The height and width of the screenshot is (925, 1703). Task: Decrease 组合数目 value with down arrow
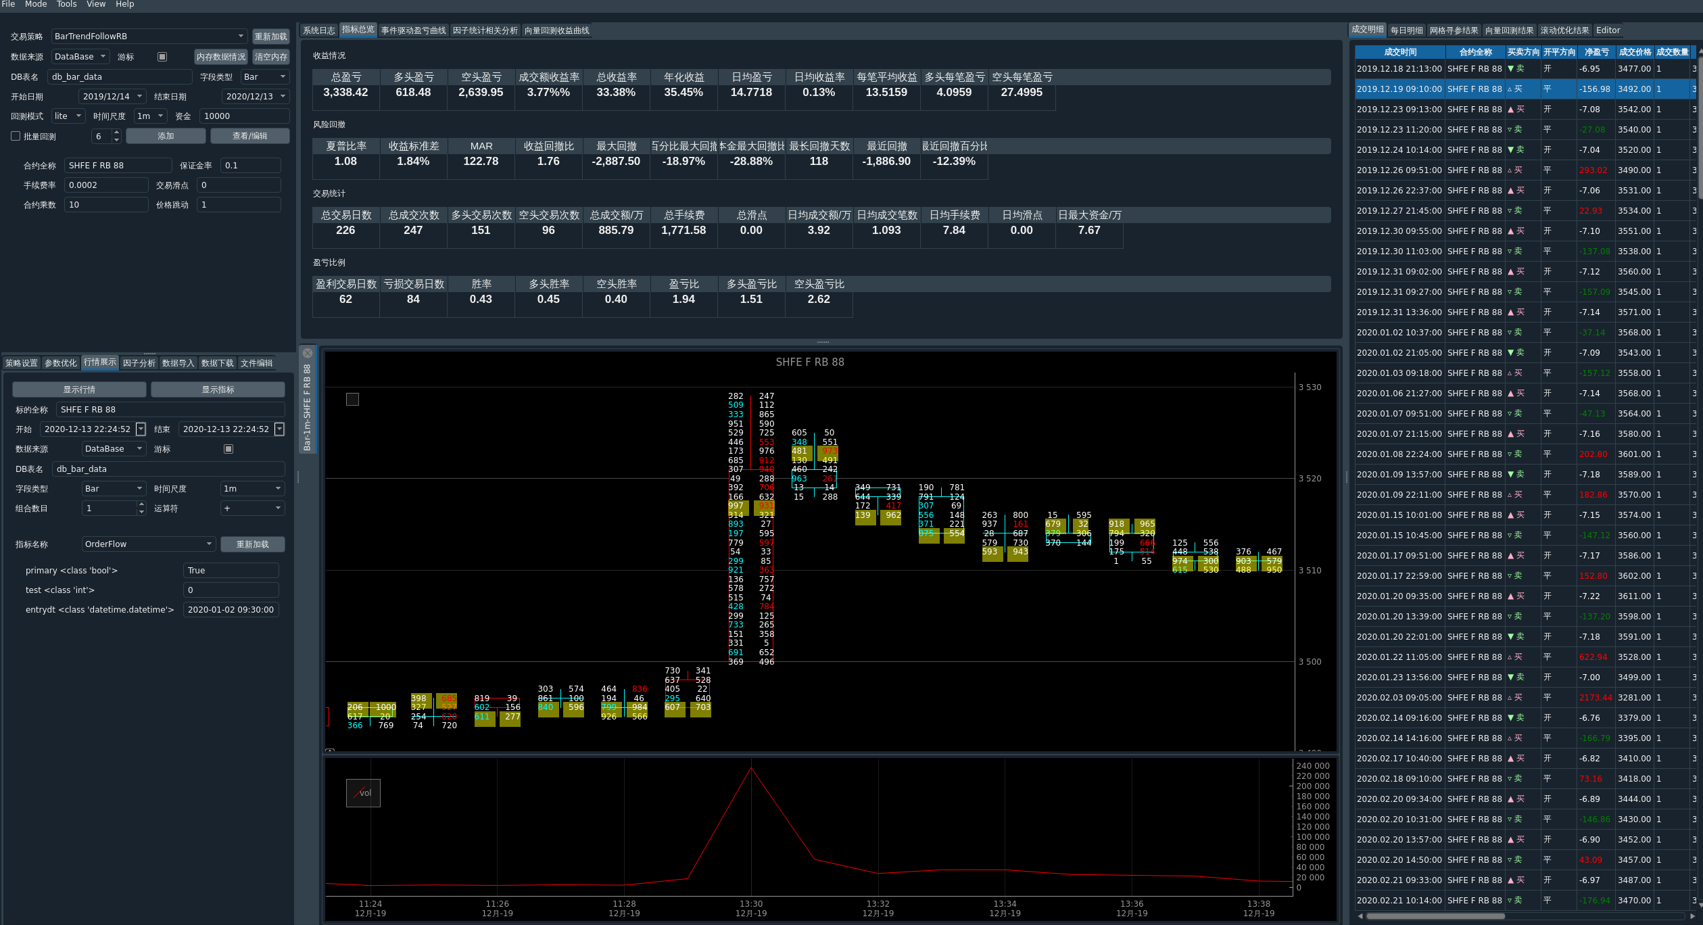pyautogui.click(x=141, y=512)
